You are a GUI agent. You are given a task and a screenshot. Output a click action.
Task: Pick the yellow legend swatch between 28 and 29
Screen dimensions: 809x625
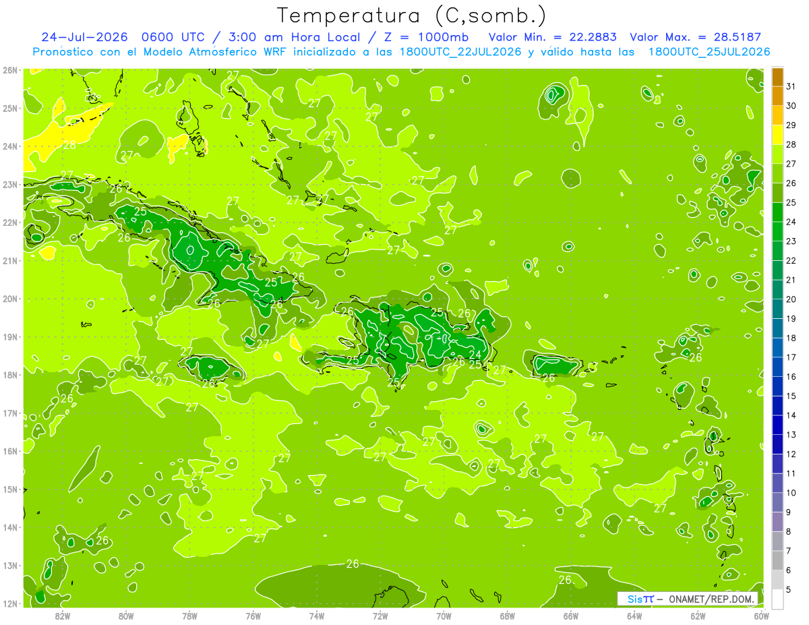coord(777,135)
